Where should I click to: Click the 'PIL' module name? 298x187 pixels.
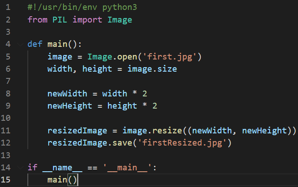coord(60,20)
